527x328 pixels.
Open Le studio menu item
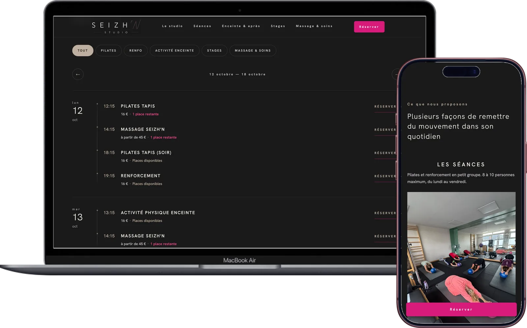point(172,26)
